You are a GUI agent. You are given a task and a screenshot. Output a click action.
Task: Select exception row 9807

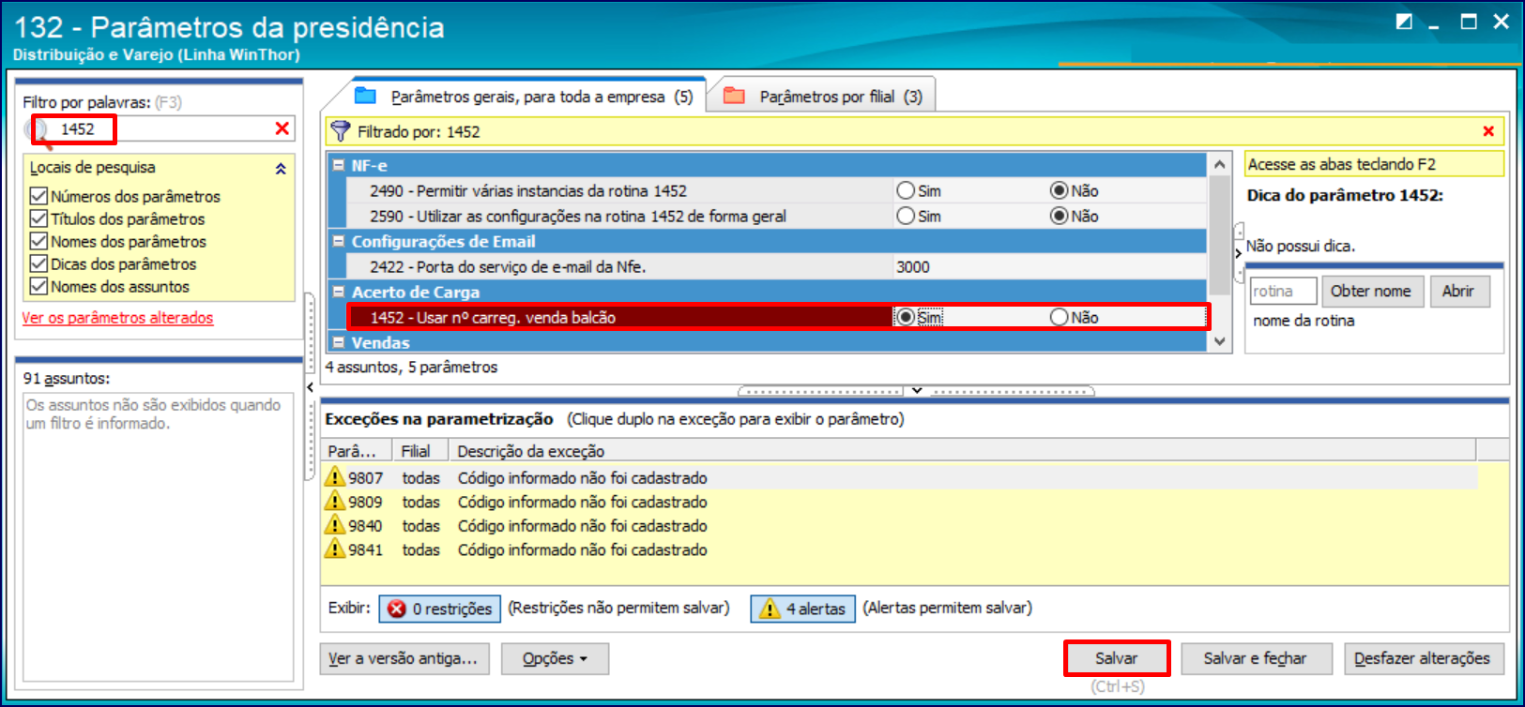(899, 477)
